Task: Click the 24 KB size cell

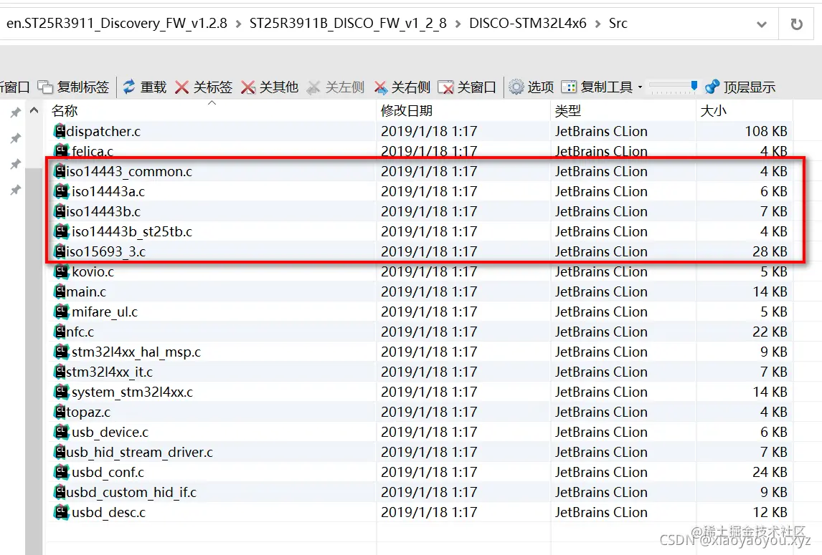Action: [x=770, y=472]
